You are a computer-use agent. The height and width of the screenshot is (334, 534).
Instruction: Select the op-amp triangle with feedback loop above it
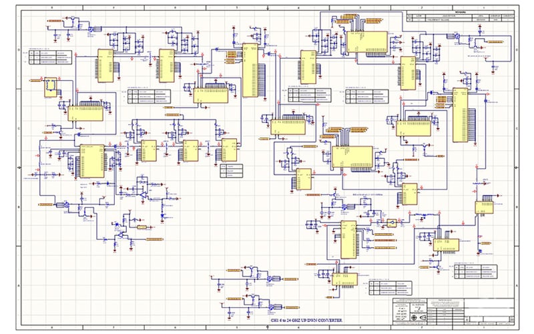(x=143, y=195)
